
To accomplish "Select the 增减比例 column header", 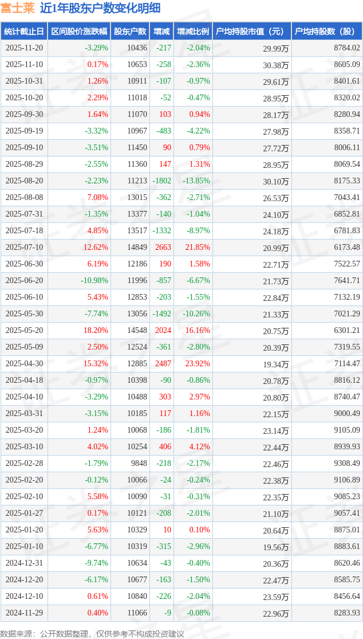I will 193,32.
